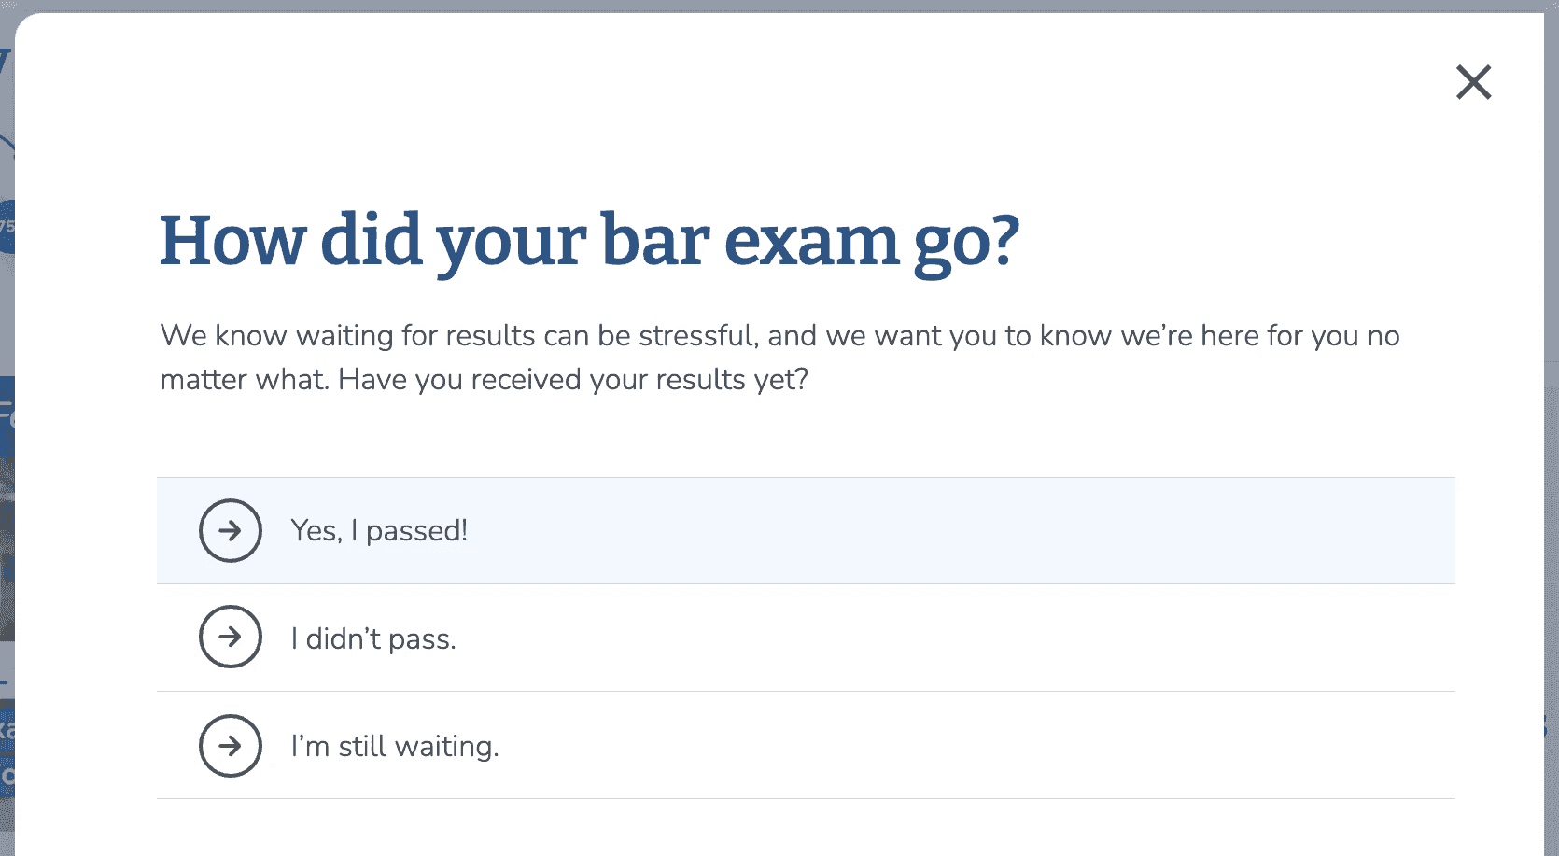Click the circled arrow next to "I didn't pass."
This screenshot has width=1559, height=856.
pos(231,637)
